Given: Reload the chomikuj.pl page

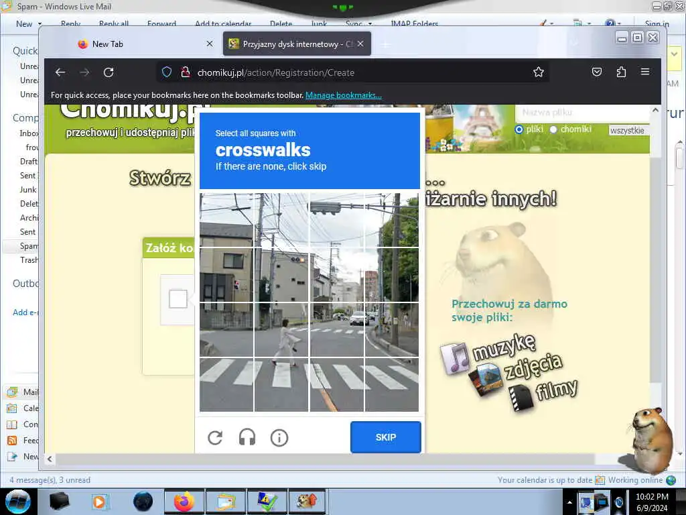Looking at the screenshot, I should point(109,72).
